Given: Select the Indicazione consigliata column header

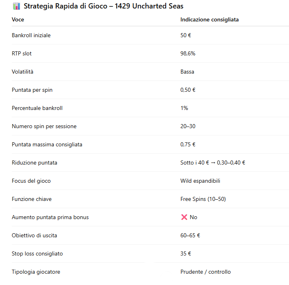Looking at the screenshot, I should click(x=209, y=19).
